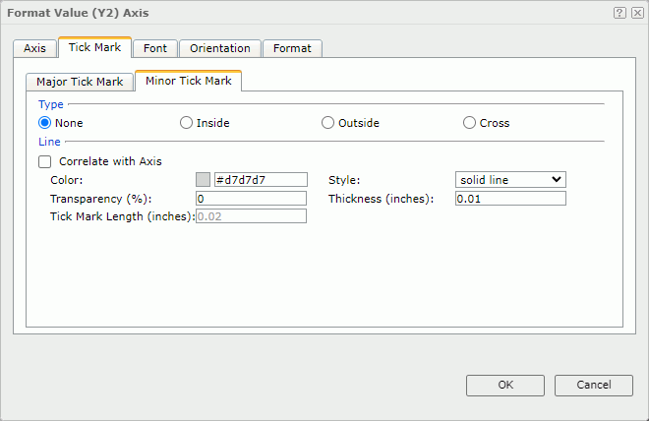Click the Line section label

(49, 142)
